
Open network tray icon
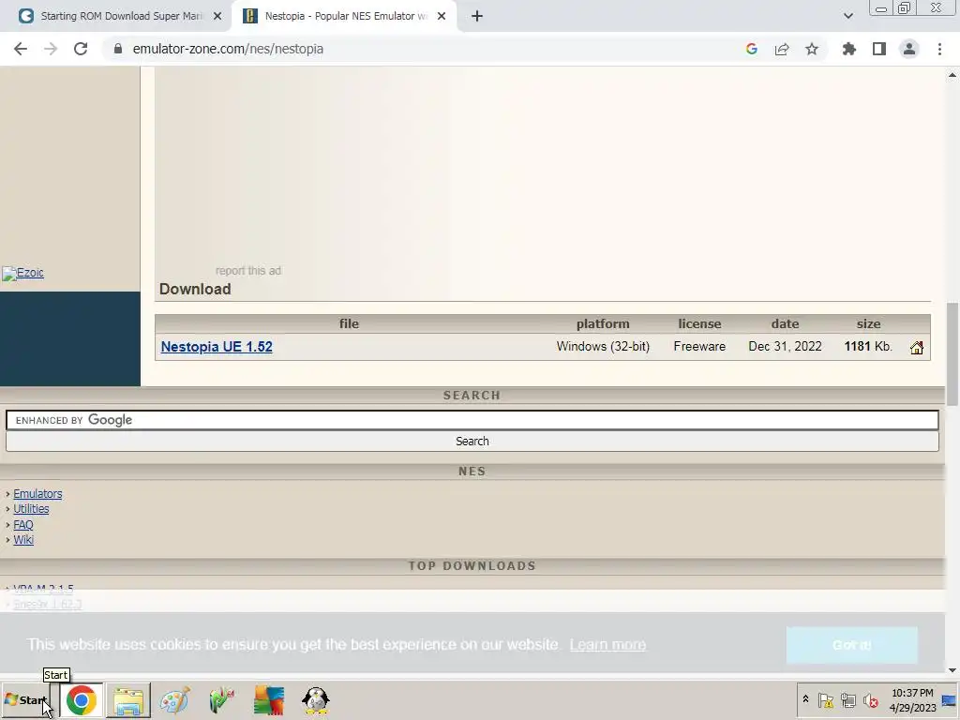tap(847, 699)
